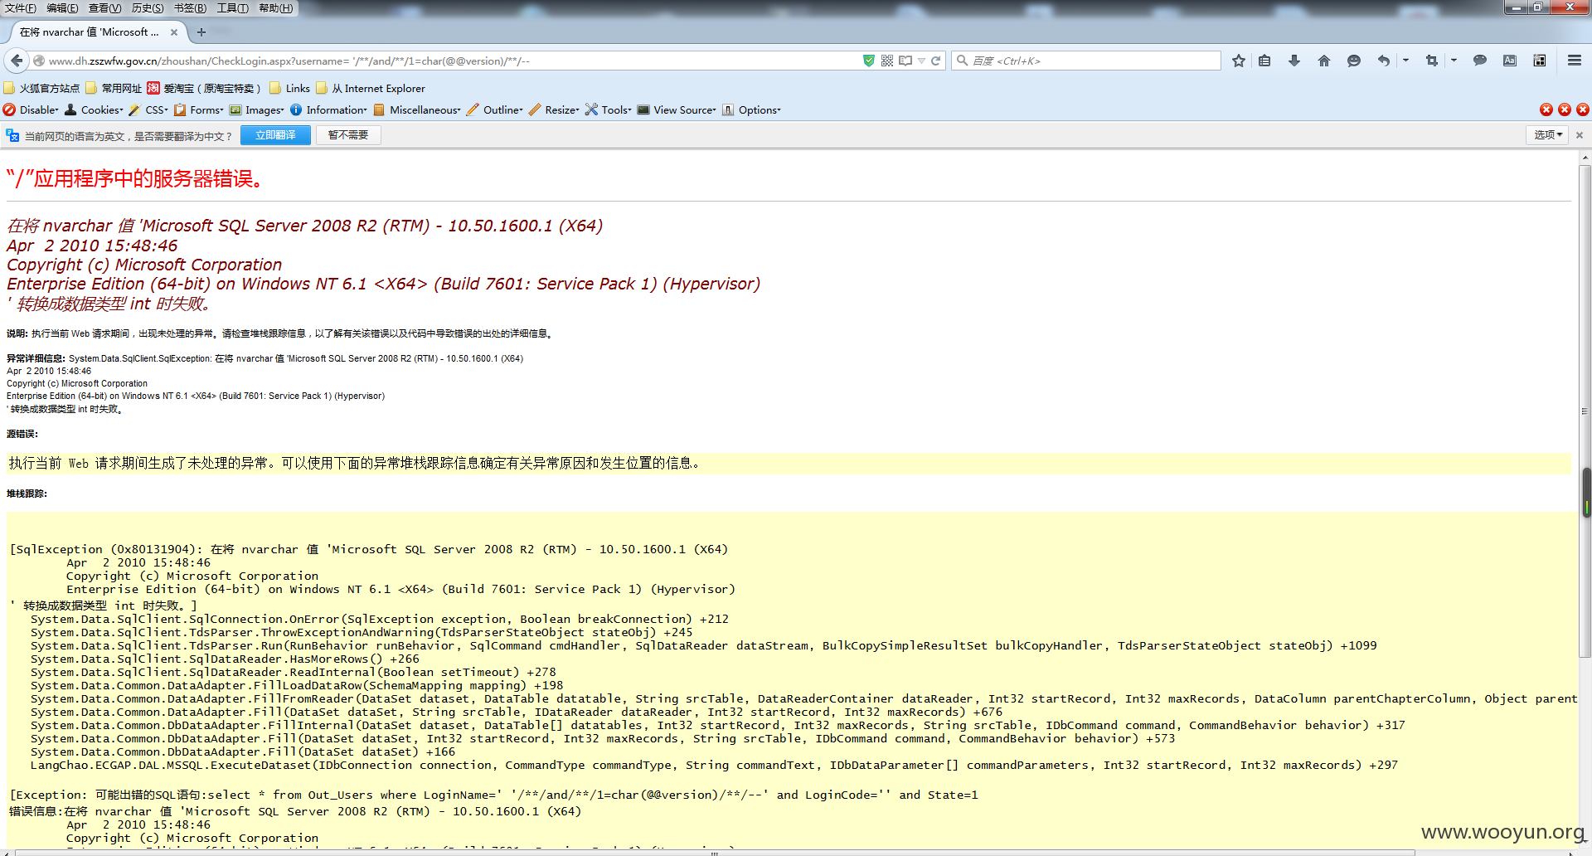This screenshot has width=1592, height=856.
Task: Open the Links bookmark folder
Action: point(289,88)
